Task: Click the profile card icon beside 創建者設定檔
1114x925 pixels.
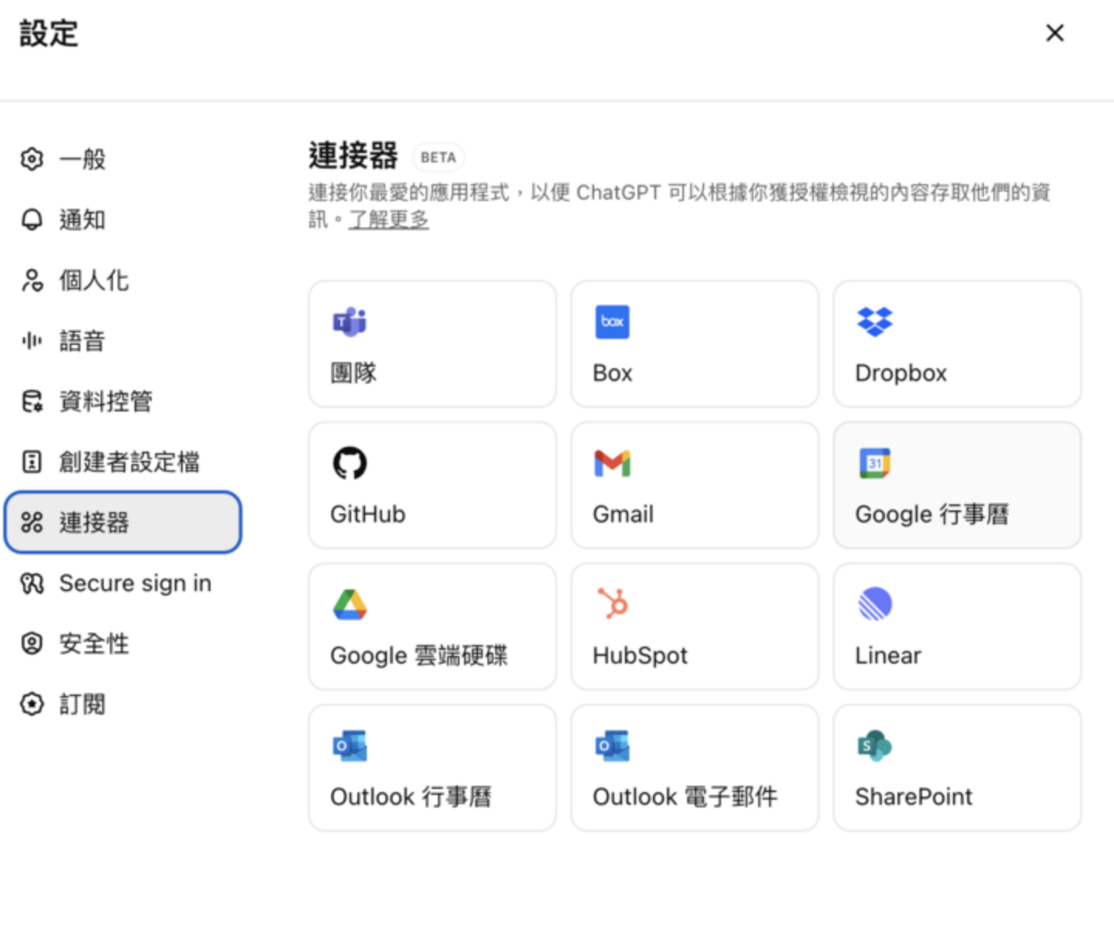Action: coord(32,462)
